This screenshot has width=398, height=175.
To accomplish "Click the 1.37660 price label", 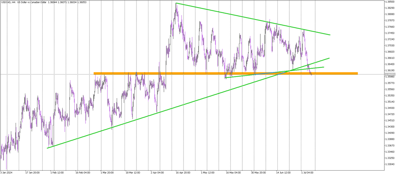I will 390,27.
